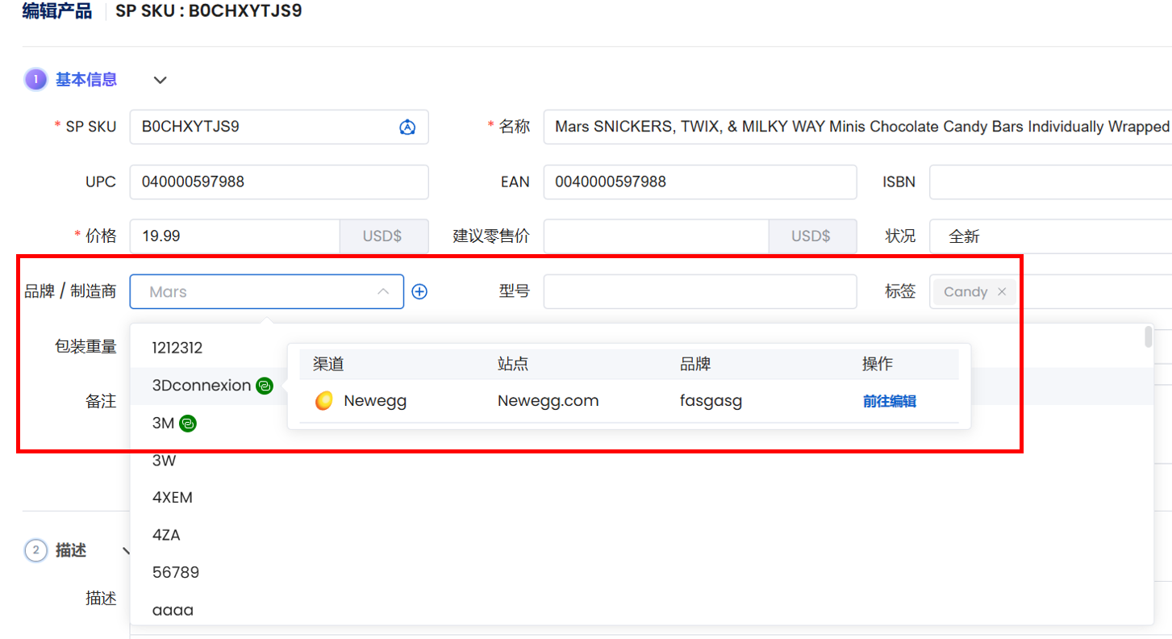Click the 站点 column header
The width and height of the screenshot is (1172, 639).
[513, 364]
